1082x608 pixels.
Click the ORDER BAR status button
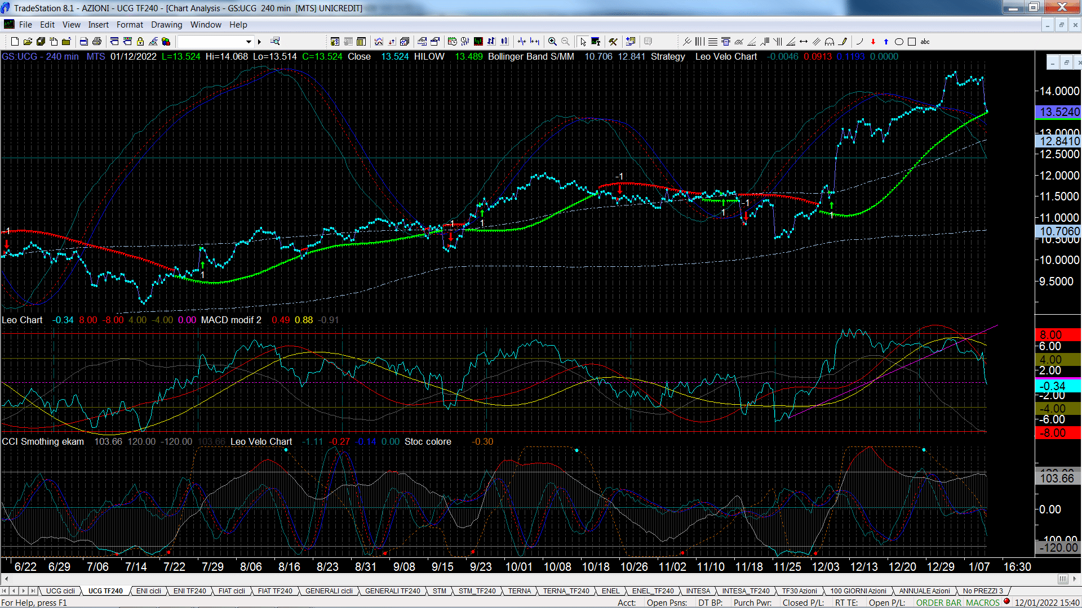tap(939, 602)
